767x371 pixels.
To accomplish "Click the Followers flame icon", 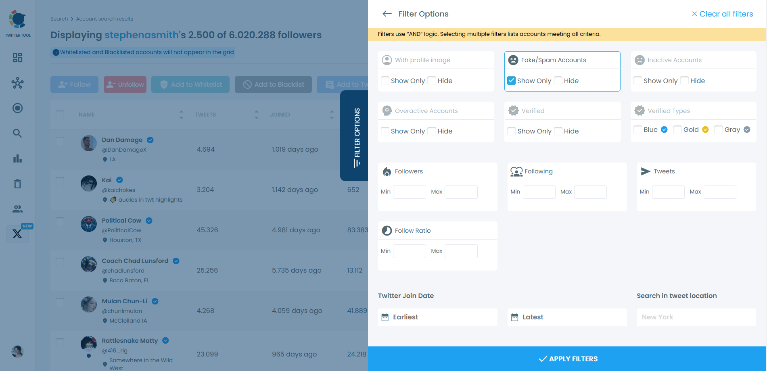I will (387, 171).
